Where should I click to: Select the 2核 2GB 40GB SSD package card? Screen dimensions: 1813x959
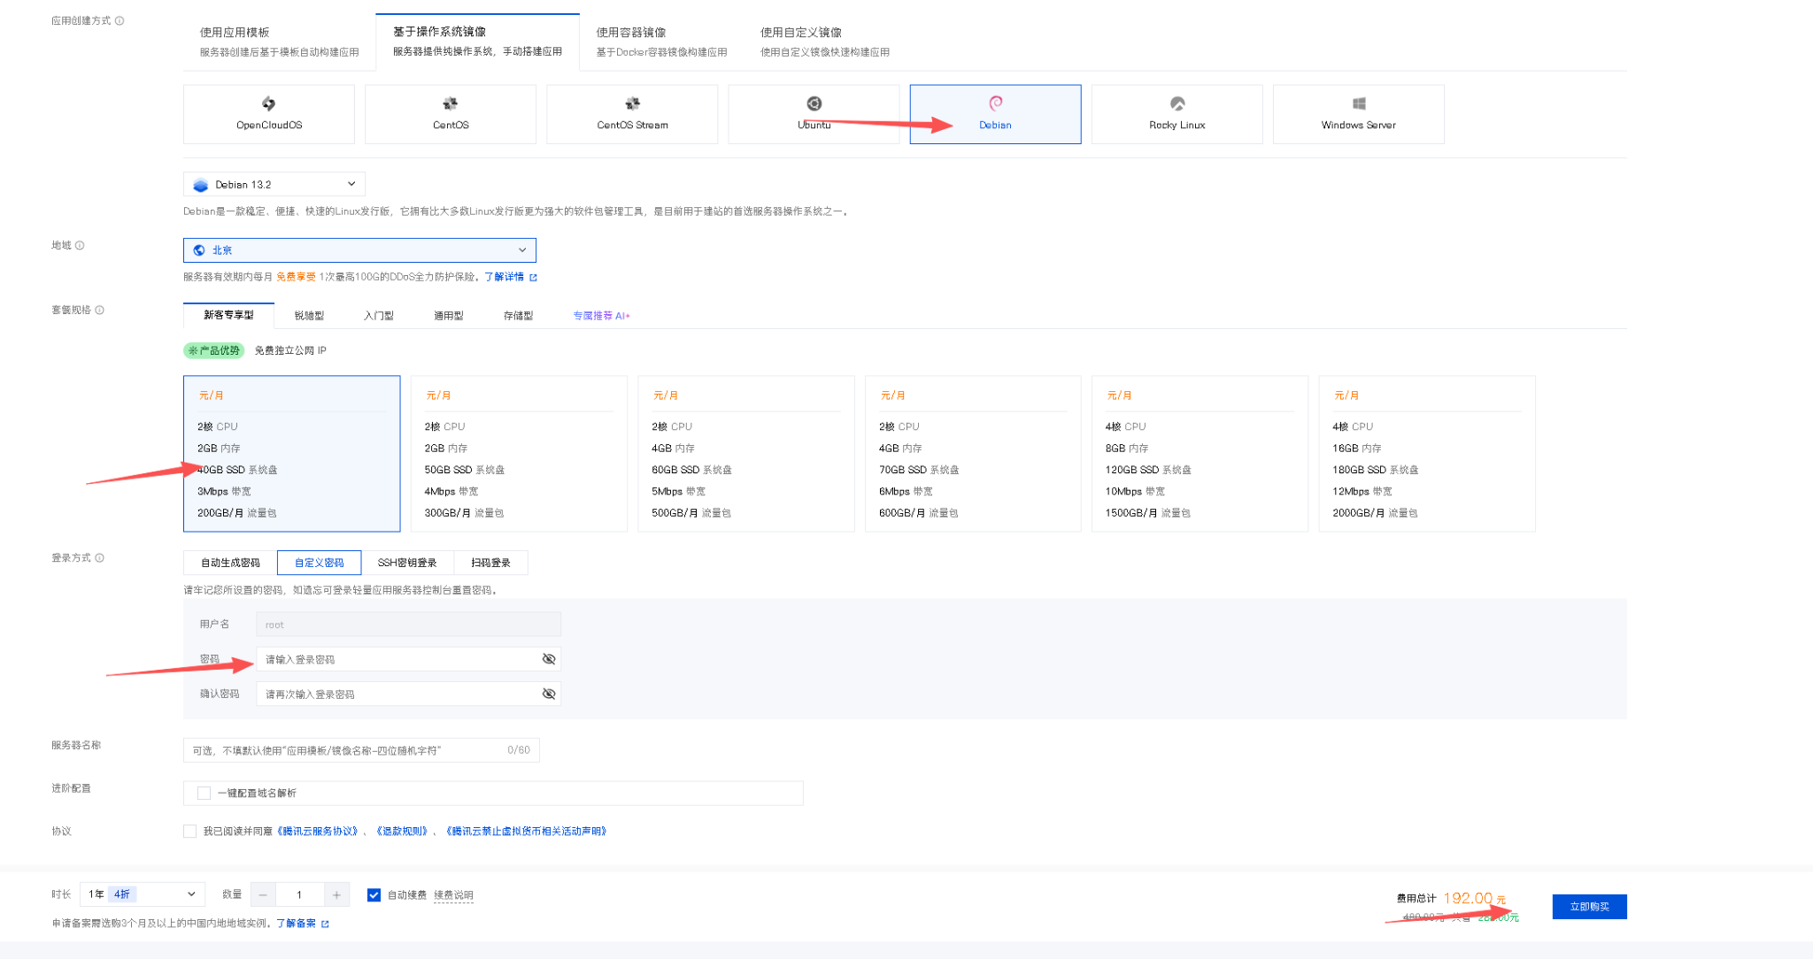(x=291, y=454)
